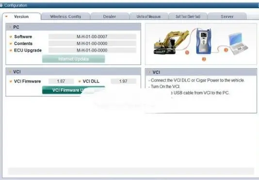The height and width of the screenshot is (180, 259).
Task: Click the left VCI section header
Action: pyautogui.click(x=73, y=72)
